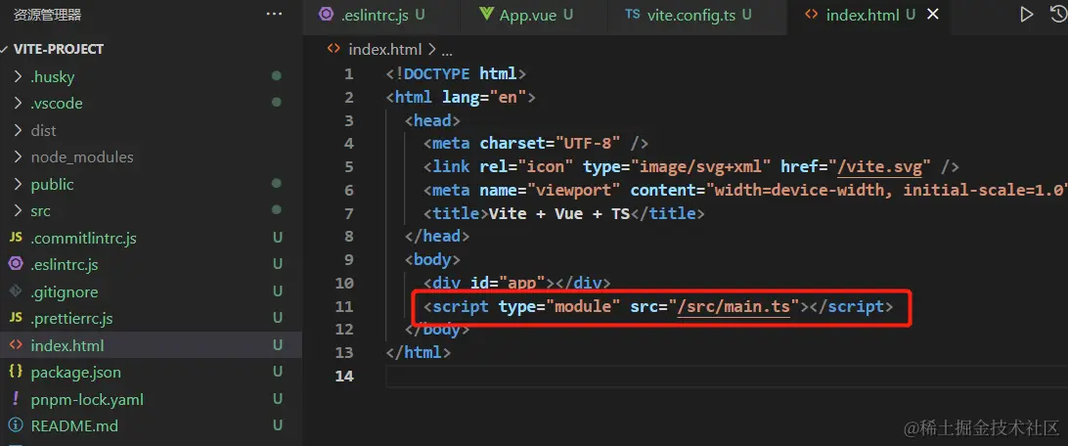
Task: Click the html lang="en" opening tag
Action: [x=461, y=98]
